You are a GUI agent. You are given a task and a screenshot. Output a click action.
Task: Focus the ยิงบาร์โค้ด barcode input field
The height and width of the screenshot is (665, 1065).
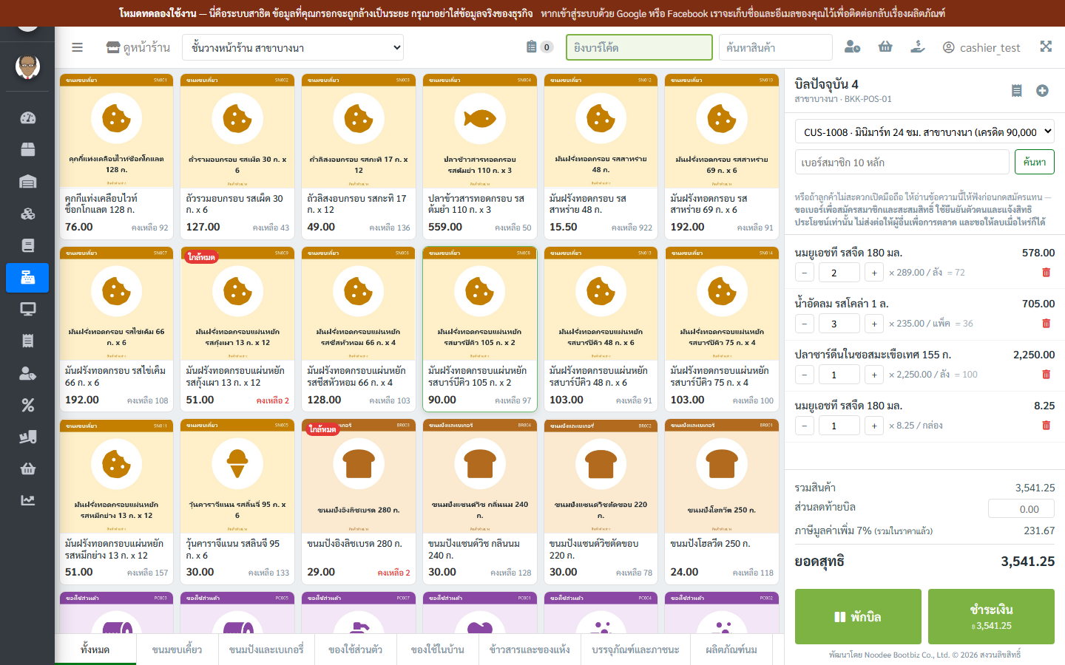click(639, 47)
